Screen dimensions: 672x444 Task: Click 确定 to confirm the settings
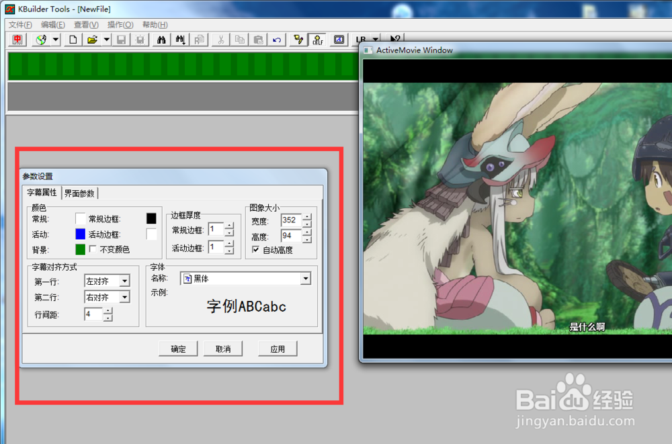click(x=178, y=349)
